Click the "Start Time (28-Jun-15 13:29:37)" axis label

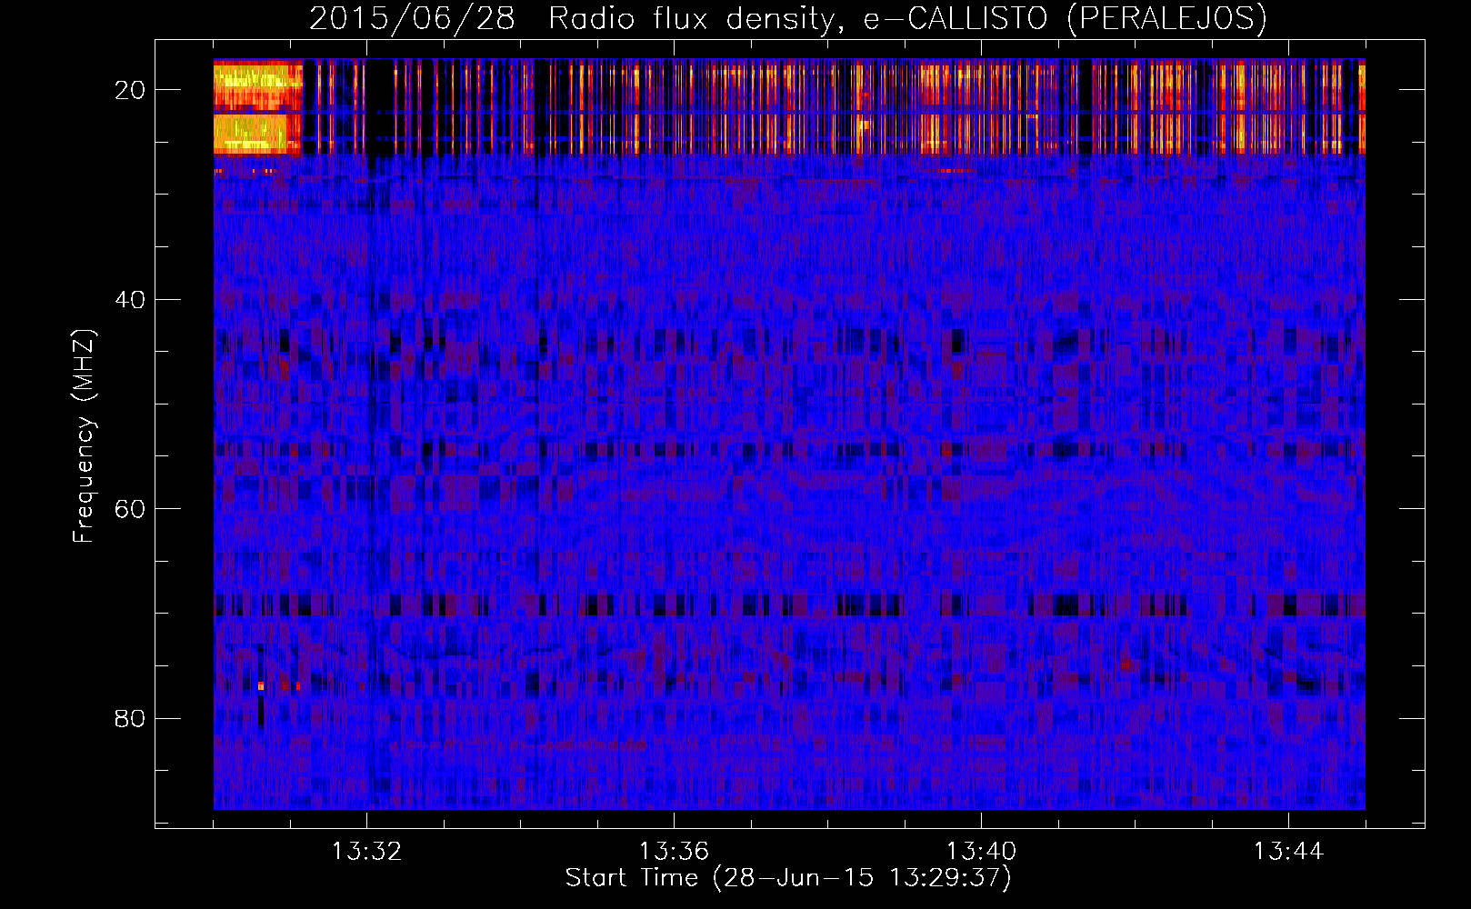click(788, 878)
